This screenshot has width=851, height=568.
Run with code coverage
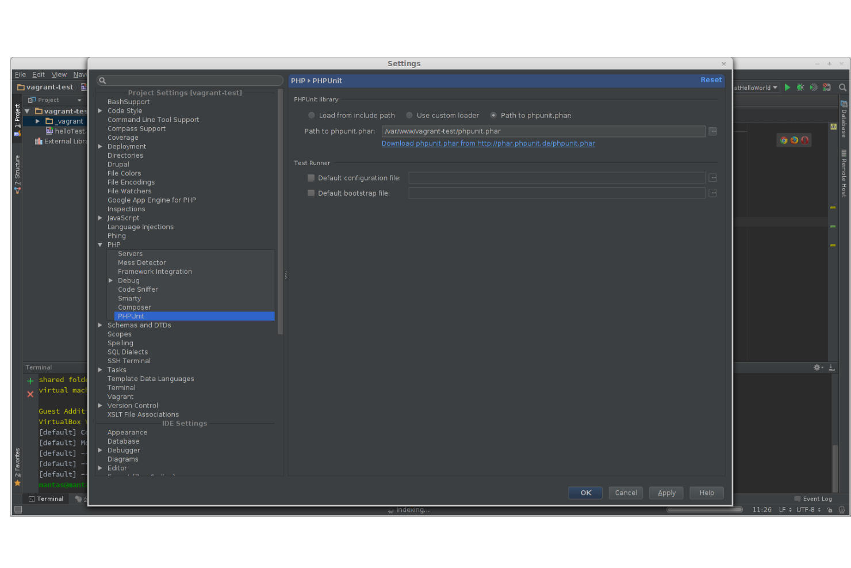point(814,87)
